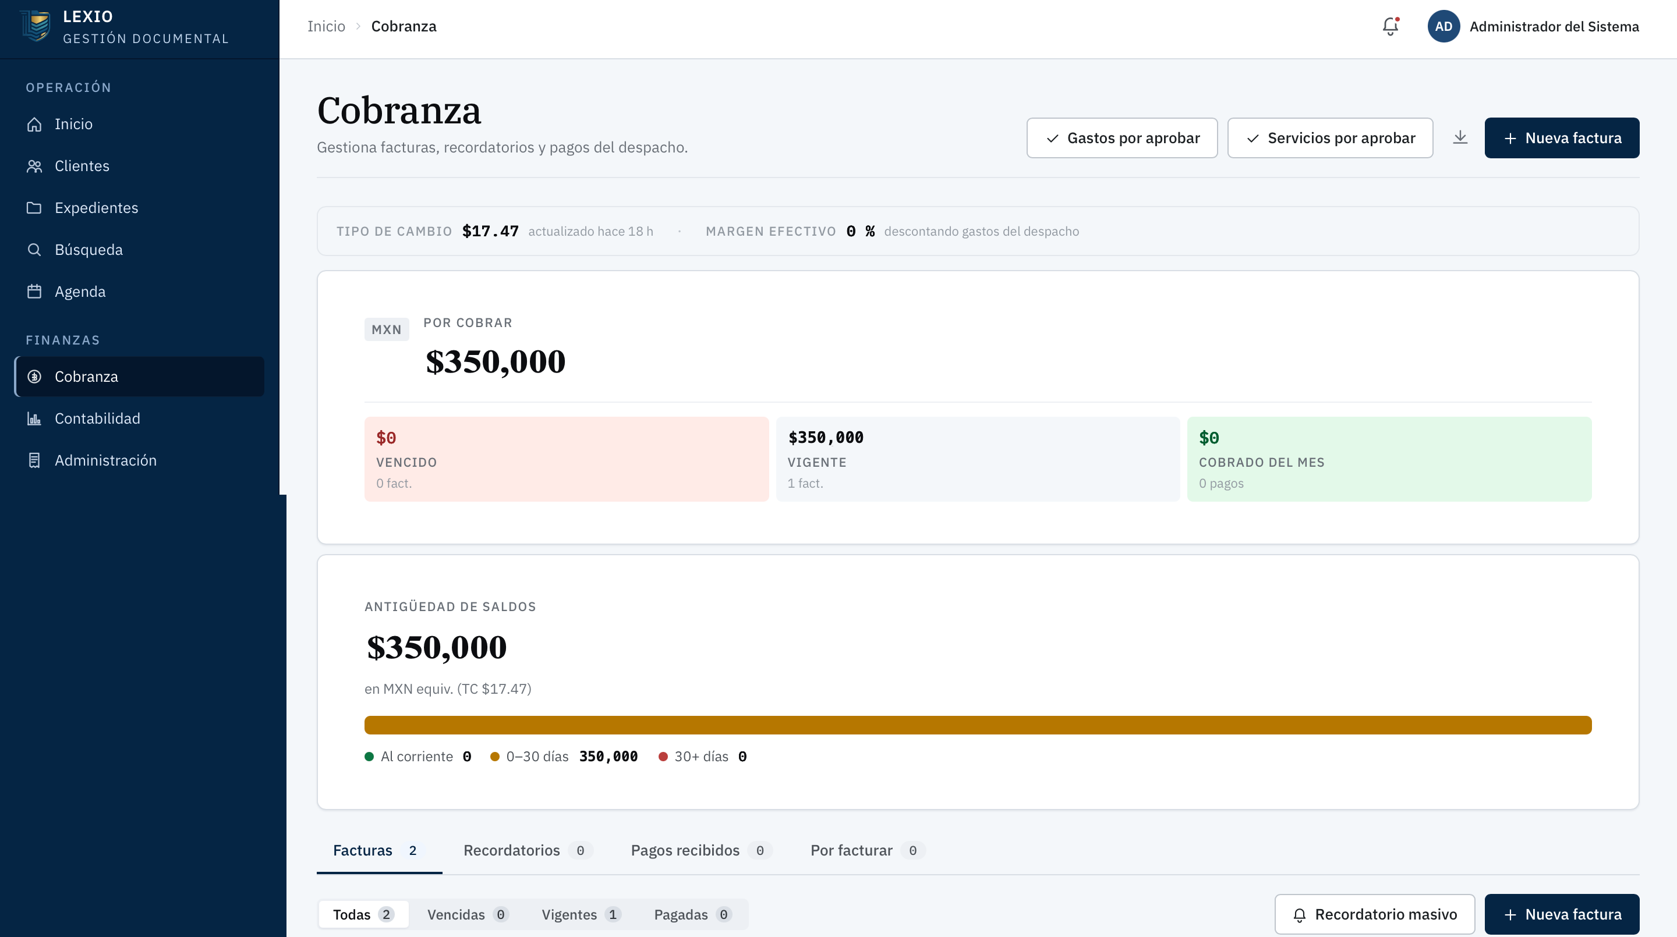Click the folder icon beside Expedientes
The image size is (1677, 937).
pyautogui.click(x=34, y=208)
